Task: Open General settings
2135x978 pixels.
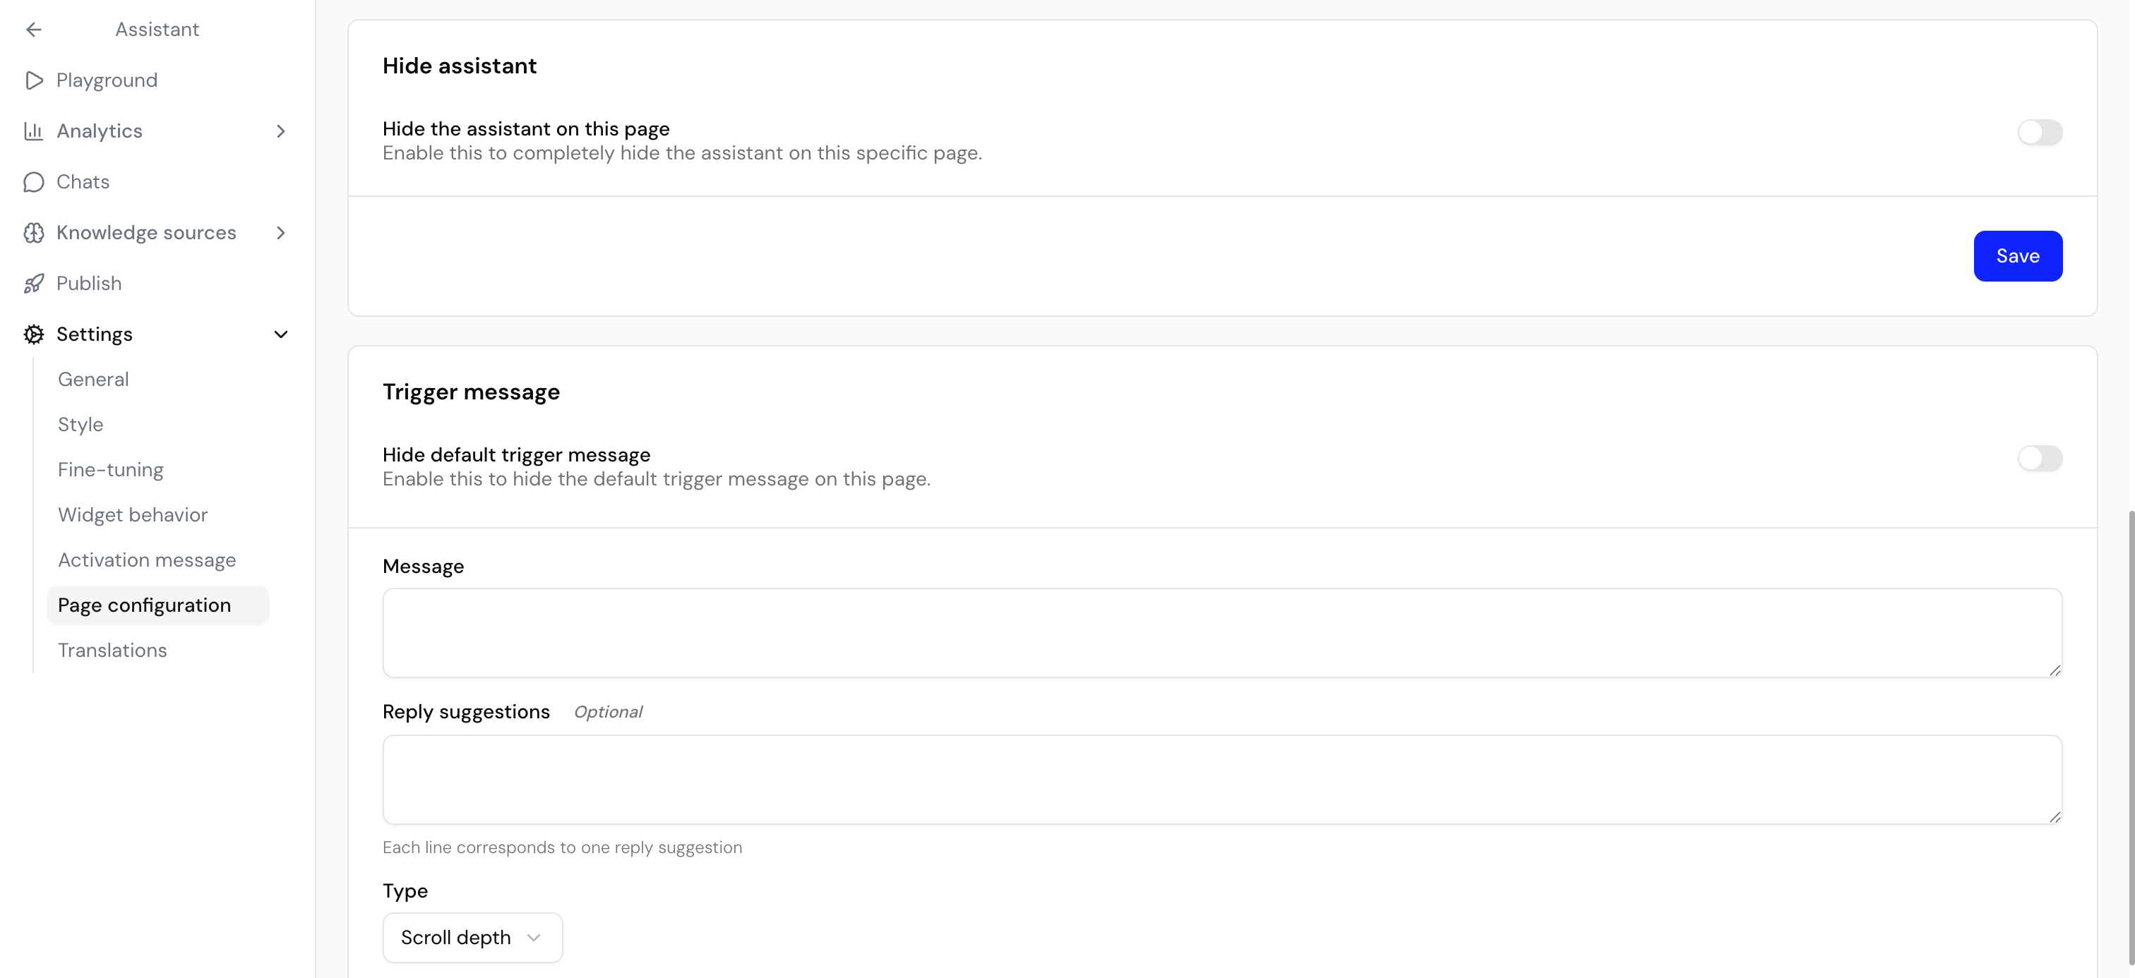Action: click(x=94, y=380)
